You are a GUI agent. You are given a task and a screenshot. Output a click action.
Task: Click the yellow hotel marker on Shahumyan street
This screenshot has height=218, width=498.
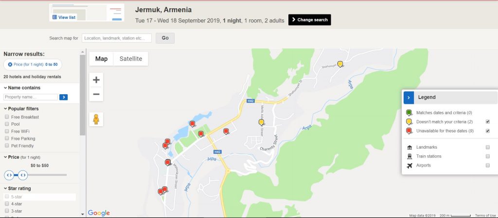(x=340, y=64)
